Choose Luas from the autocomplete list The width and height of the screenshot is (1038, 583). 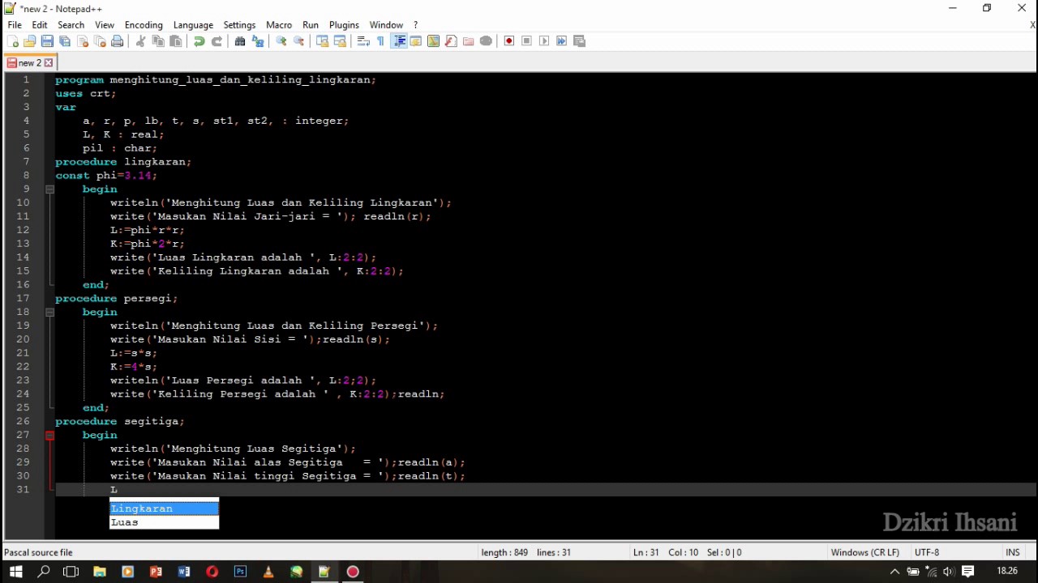pyautogui.click(x=164, y=522)
